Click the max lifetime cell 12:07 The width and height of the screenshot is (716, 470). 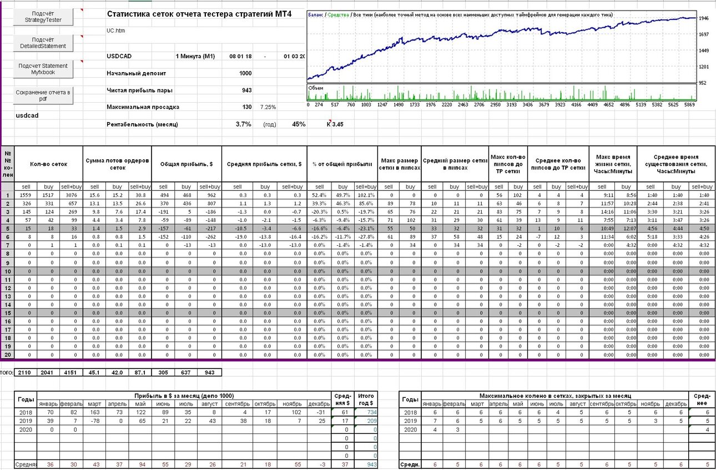(x=626, y=229)
